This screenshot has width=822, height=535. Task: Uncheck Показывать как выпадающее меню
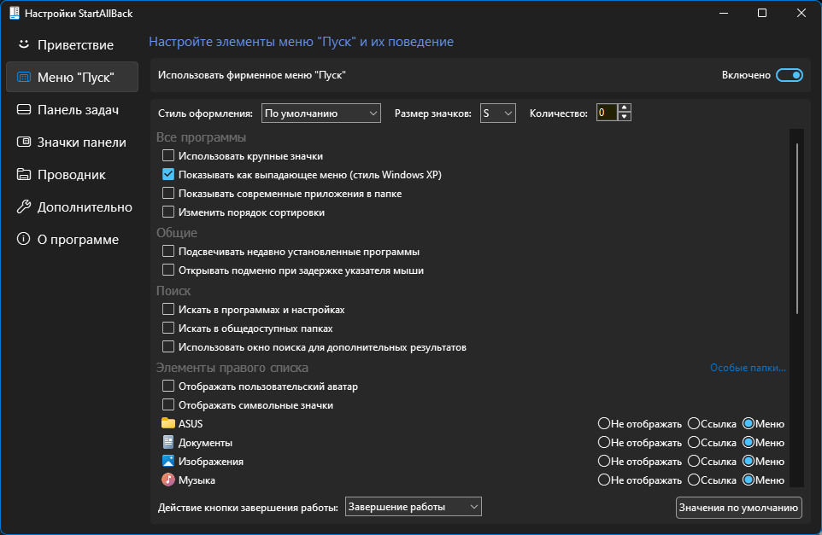[168, 174]
